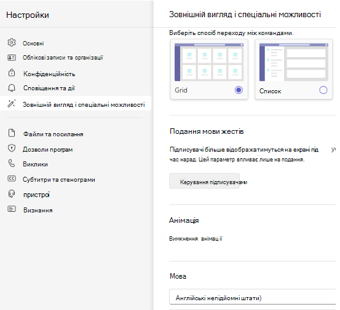Screen dimensions: 340x310
Task: Select the Список radio button
Action: [323, 90]
